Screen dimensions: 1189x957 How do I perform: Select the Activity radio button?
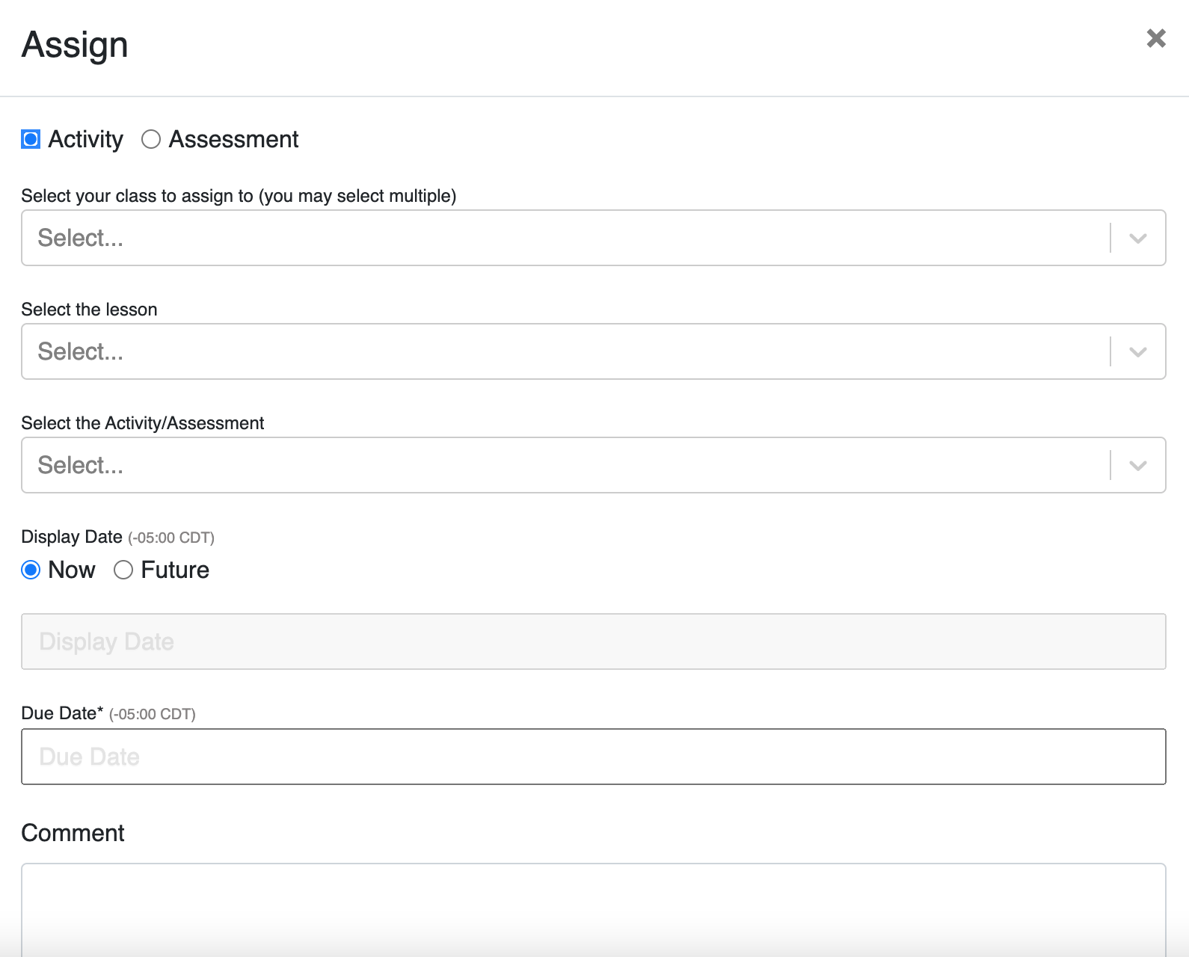[30, 139]
